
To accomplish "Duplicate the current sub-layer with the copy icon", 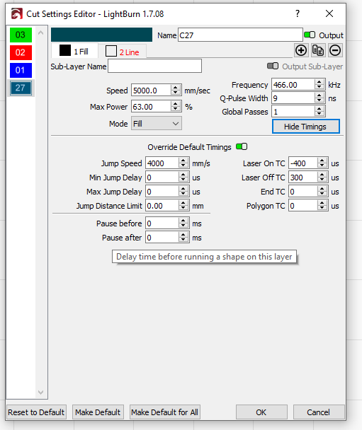I will 318,50.
